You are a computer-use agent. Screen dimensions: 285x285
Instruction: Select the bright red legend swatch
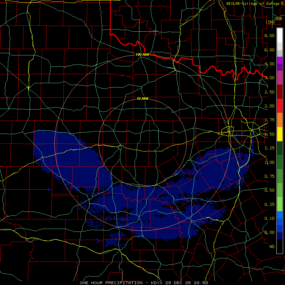click(x=280, y=106)
